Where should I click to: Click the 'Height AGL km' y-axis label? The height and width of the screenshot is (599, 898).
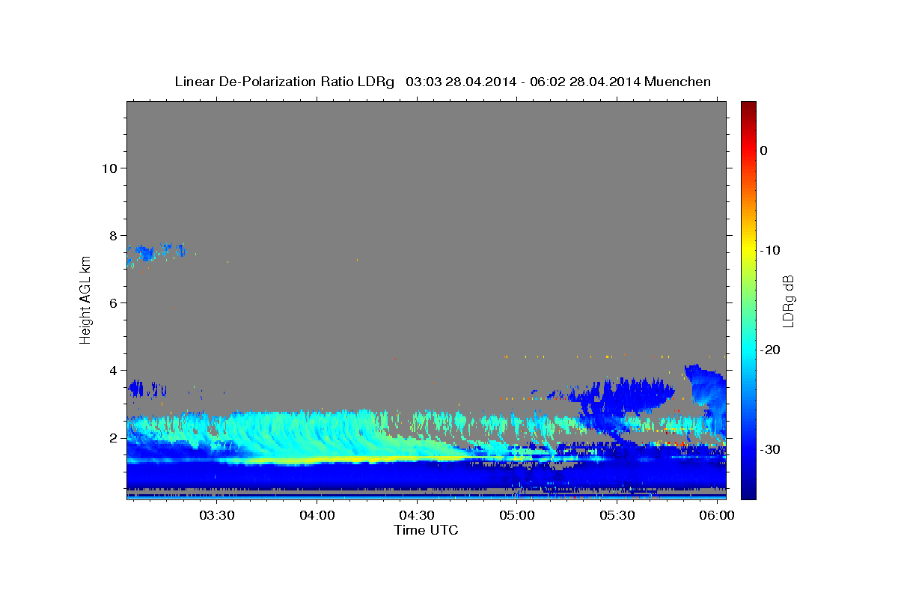[85, 300]
